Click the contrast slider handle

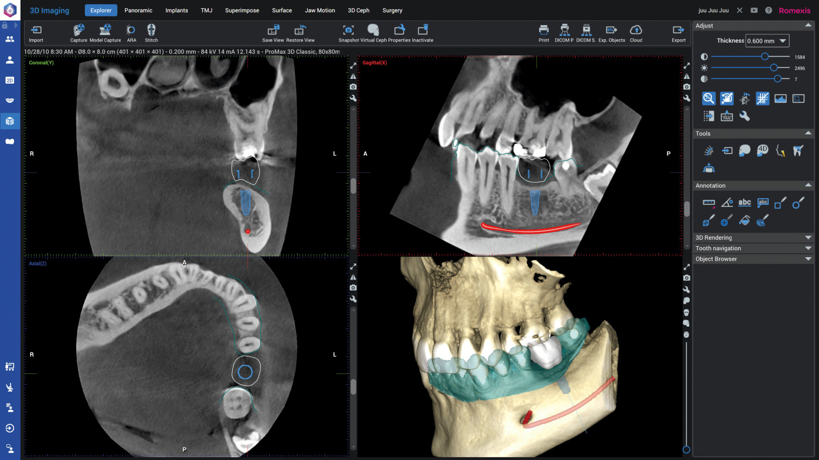[765, 57]
